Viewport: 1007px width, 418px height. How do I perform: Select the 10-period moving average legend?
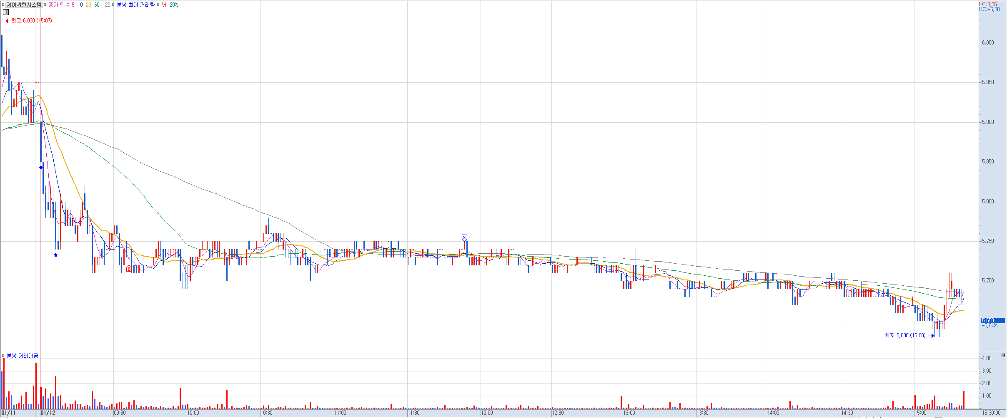point(80,5)
